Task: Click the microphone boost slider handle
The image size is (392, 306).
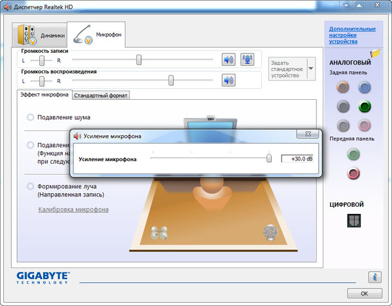Action: pos(269,158)
